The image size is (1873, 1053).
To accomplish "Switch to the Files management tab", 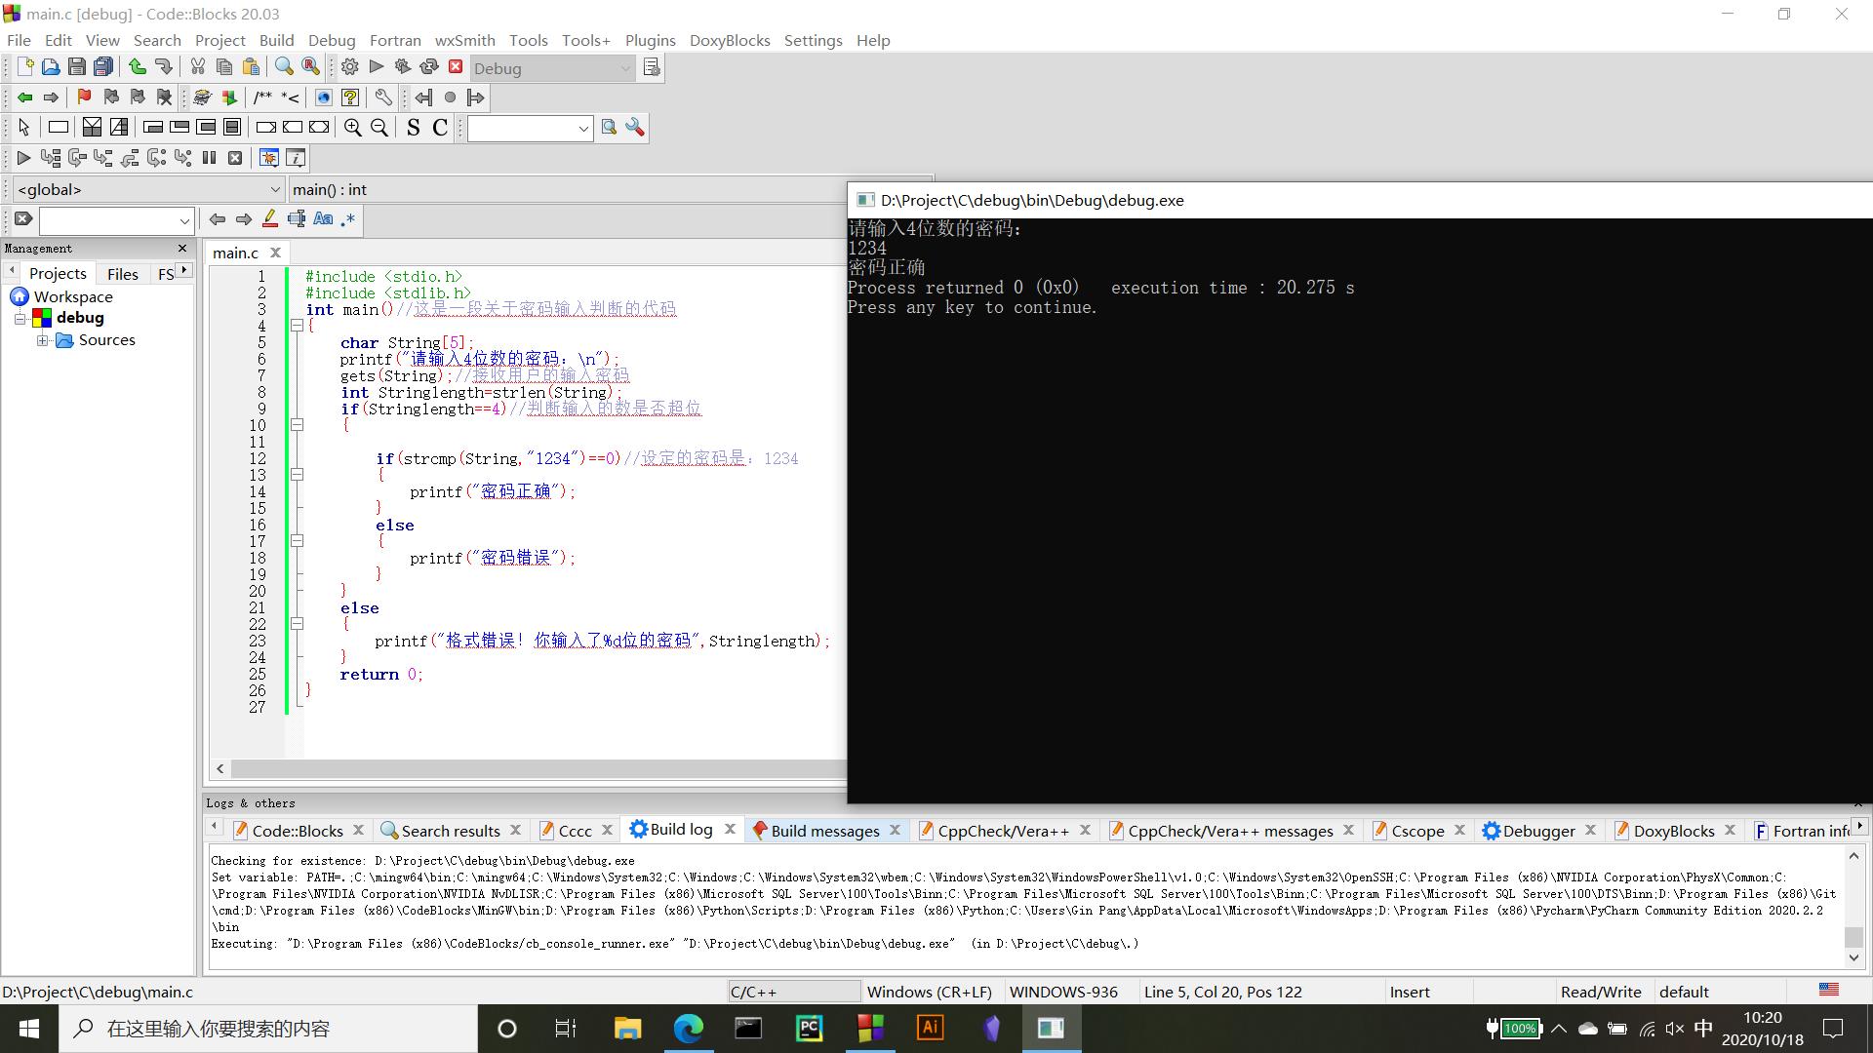I will coord(123,274).
